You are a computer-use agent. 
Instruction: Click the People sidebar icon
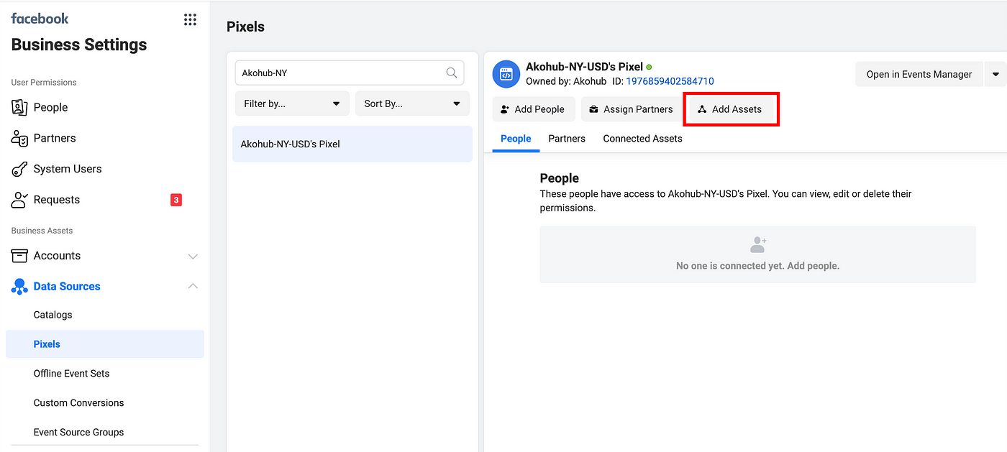coord(19,107)
